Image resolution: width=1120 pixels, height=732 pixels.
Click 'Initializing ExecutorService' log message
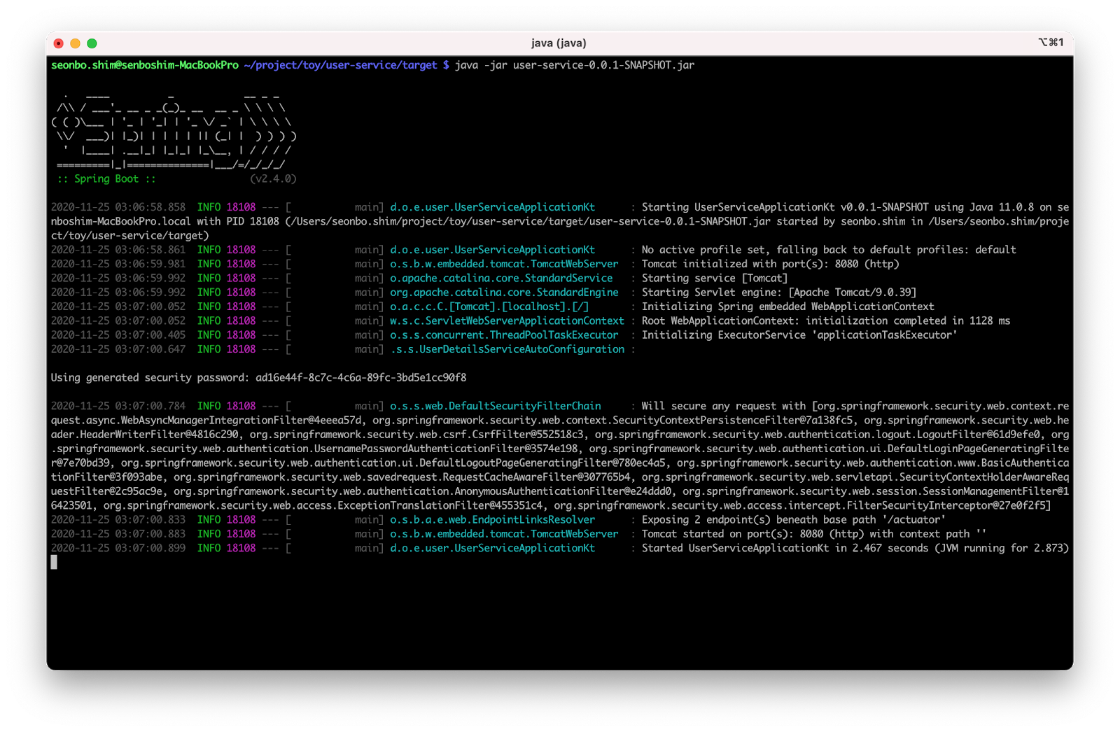pos(799,335)
